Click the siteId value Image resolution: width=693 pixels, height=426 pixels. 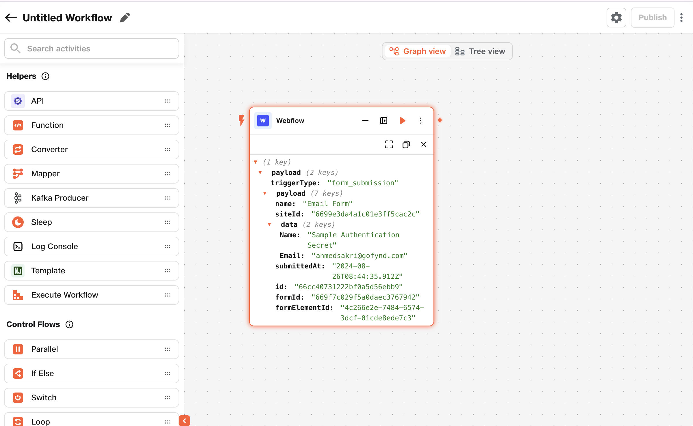click(x=365, y=214)
